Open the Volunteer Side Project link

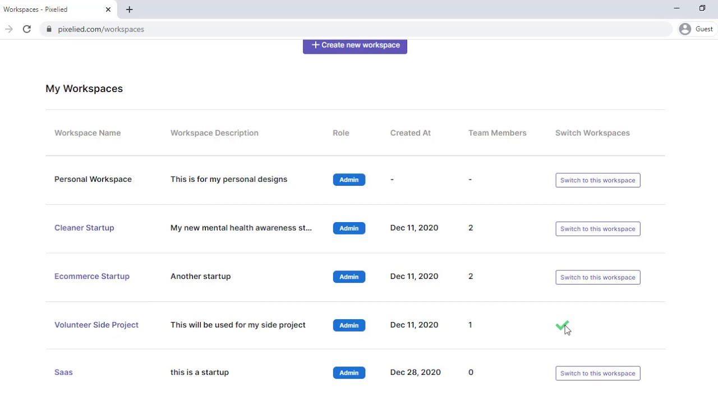pos(96,325)
